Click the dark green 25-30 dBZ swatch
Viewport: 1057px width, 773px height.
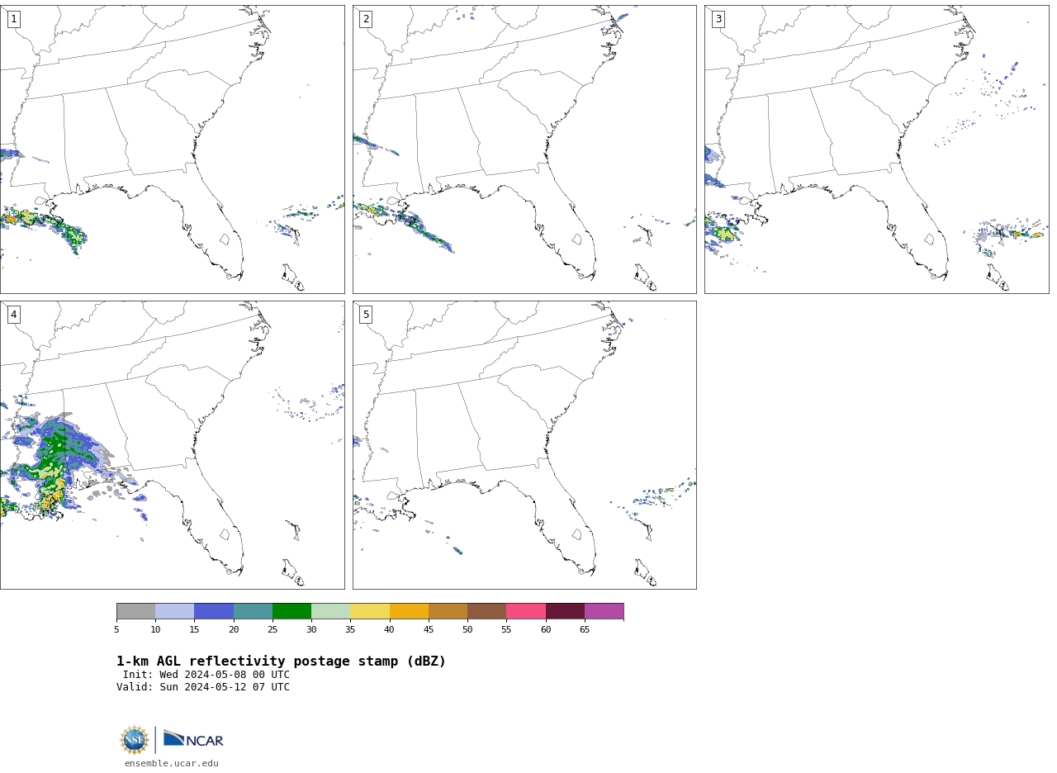[x=292, y=611]
